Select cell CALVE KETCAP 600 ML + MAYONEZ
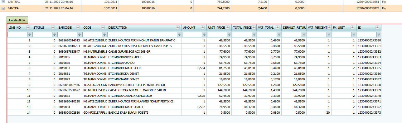 coord(144,90)
